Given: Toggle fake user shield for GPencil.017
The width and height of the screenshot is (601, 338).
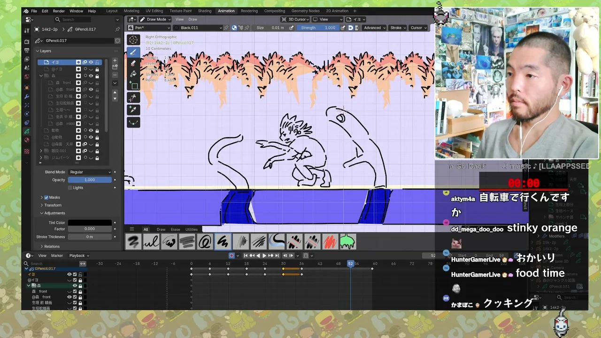Looking at the screenshot, I should (x=117, y=41).
